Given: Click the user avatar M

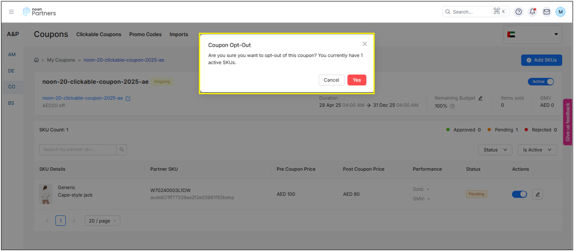Looking at the screenshot, I should tap(561, 12).
